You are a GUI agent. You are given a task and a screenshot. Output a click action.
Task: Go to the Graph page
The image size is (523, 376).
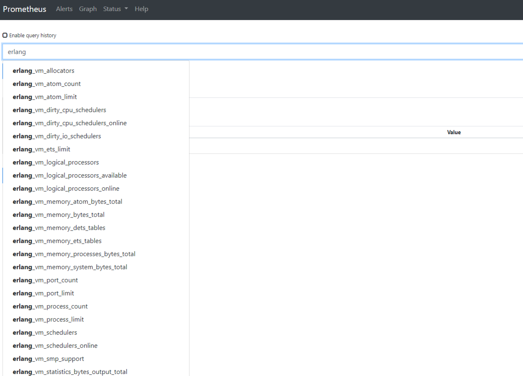pyautogui.click(x=88, y=9)
